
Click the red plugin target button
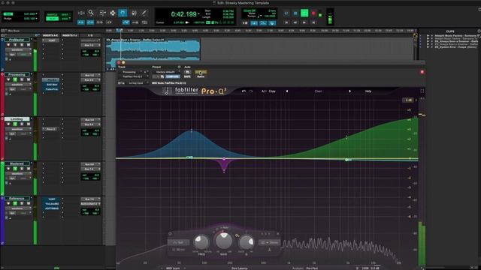(x=422, y=72)
